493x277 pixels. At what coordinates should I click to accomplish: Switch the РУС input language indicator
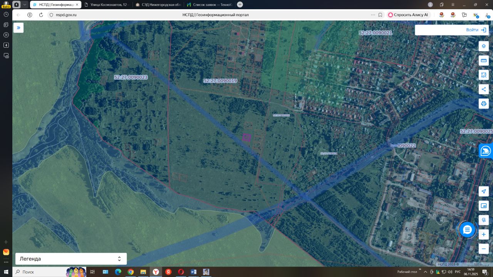[458, 272]
